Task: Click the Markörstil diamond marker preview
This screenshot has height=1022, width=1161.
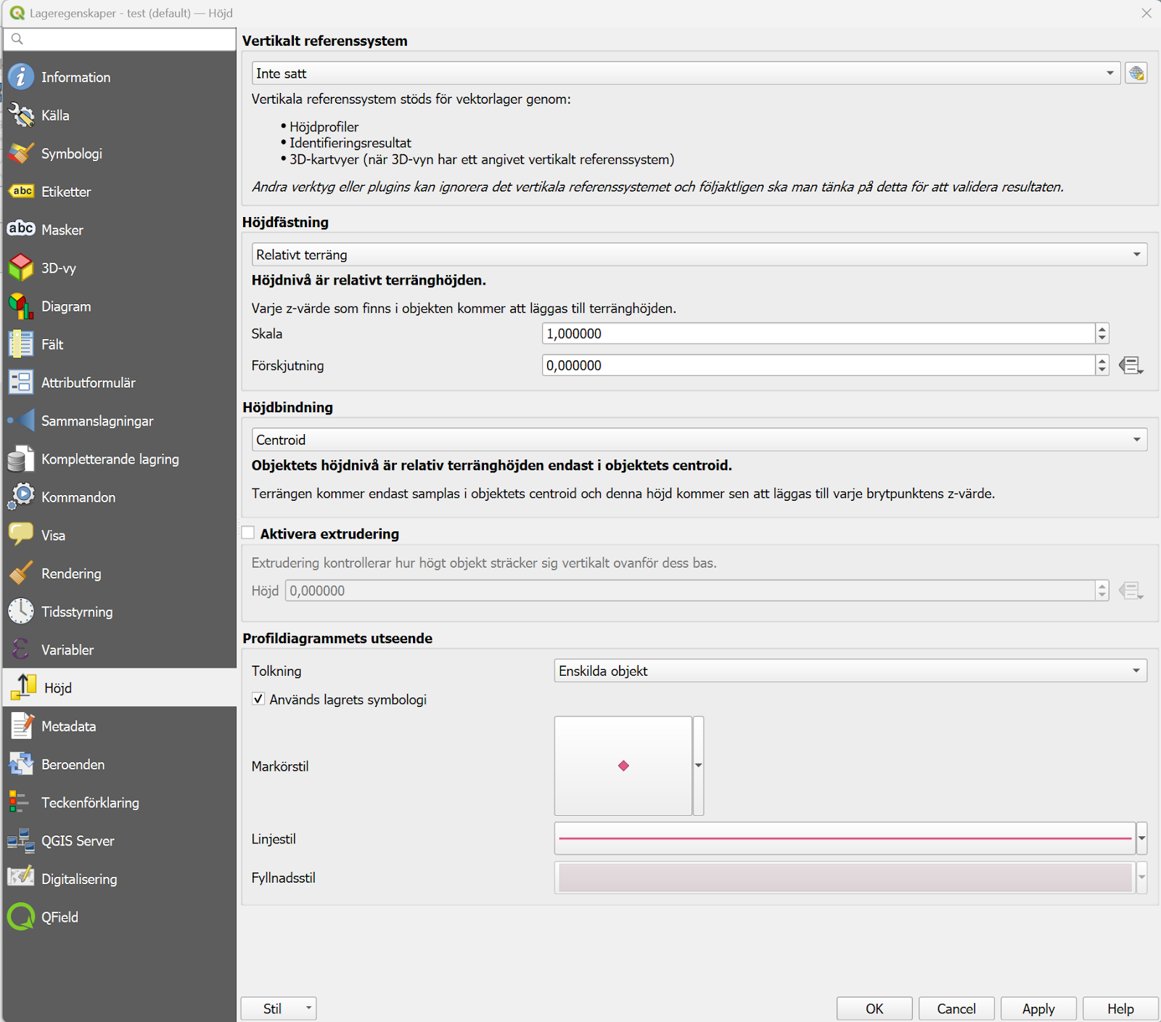Action: point(623,766)
